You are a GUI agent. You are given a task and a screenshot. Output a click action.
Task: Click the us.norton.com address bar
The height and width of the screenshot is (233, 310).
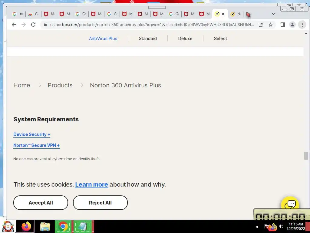(152, 25)
